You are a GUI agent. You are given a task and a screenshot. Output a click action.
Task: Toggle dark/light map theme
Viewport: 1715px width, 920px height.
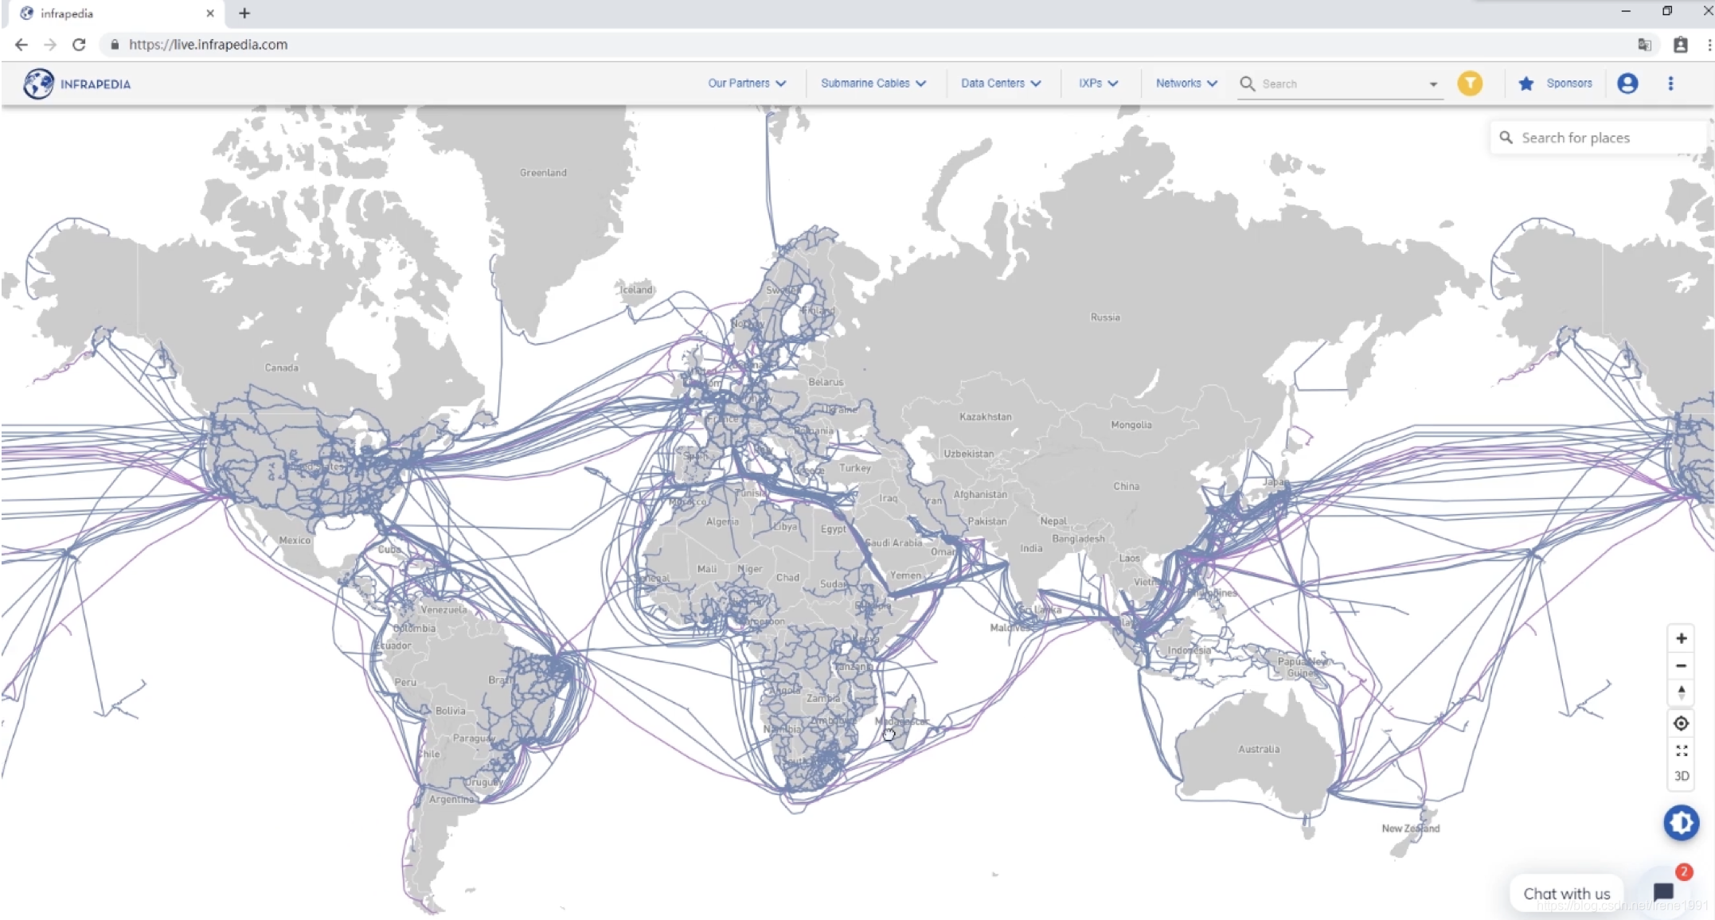point(1681,822)
